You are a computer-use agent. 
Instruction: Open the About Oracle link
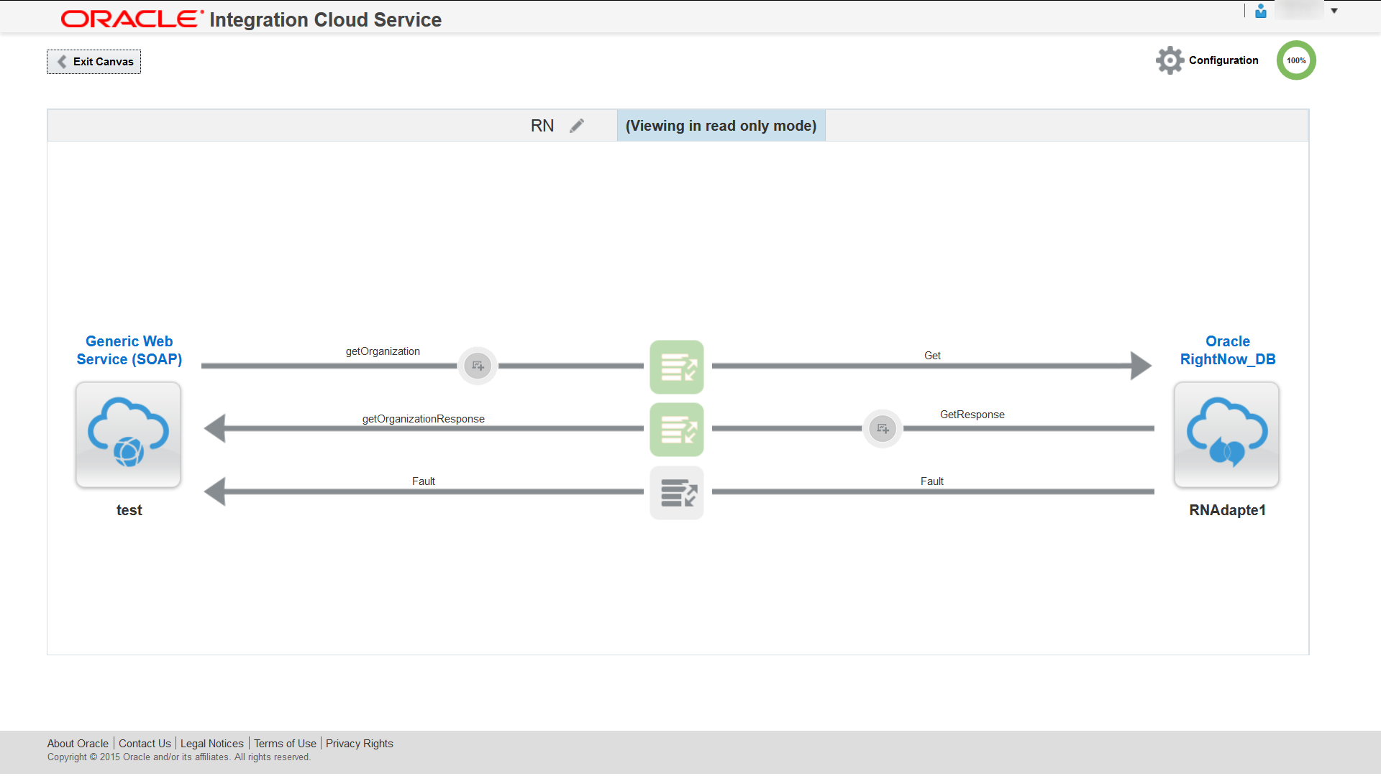point(77,743)
